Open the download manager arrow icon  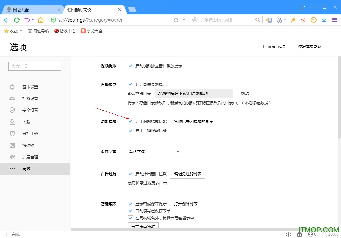[324, 20]
